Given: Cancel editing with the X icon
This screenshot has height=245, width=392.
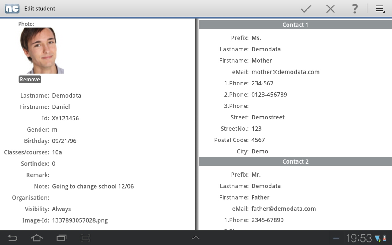Looking at the screenshot, I should (x=330, y=9).
